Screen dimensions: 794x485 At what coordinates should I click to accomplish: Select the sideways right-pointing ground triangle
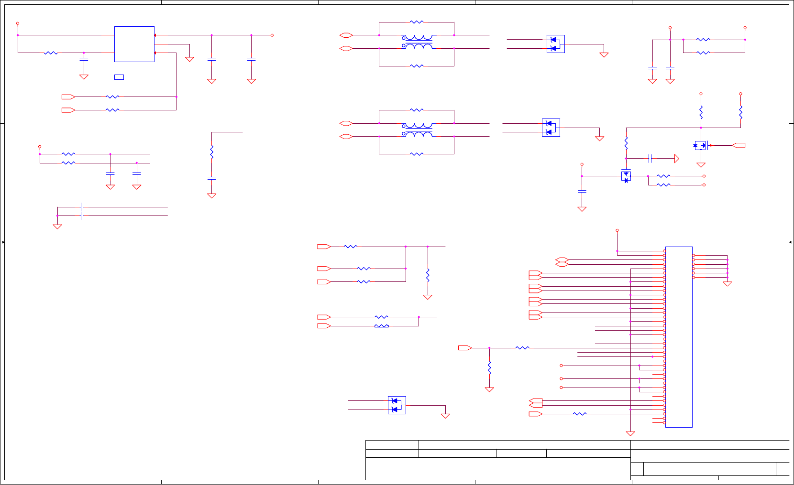tap(676, 158)
